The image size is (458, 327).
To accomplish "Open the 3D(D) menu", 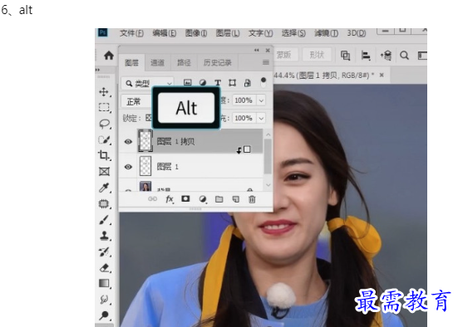I will tap(357, 33).
